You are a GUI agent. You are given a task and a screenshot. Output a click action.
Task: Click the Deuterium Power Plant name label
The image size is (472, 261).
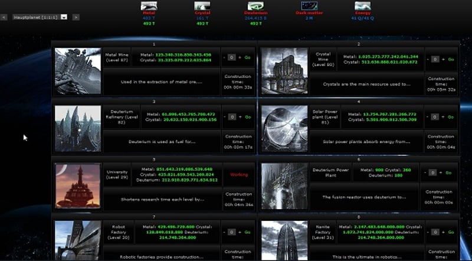click(x=330, y=172)
